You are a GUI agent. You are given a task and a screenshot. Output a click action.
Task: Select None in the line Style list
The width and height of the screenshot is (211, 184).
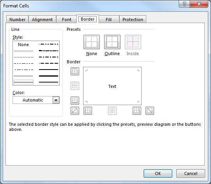[x=23, y=45]
